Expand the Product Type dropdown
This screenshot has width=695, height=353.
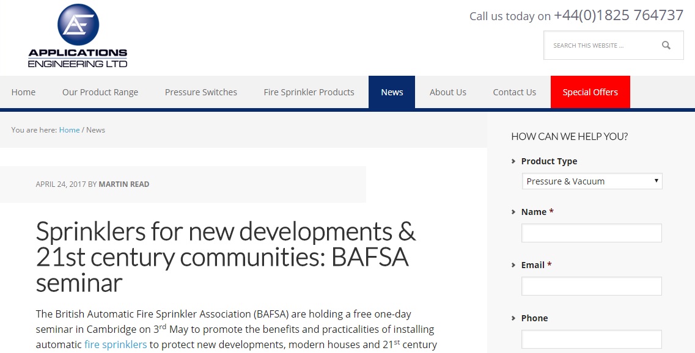592,181
